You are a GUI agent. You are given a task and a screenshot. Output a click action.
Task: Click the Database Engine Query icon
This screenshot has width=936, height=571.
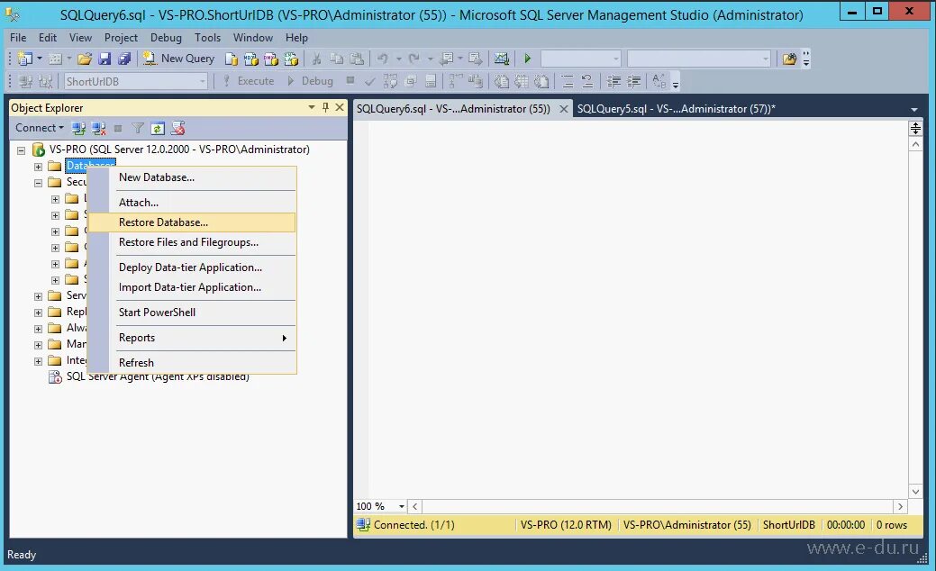[231, 59]
